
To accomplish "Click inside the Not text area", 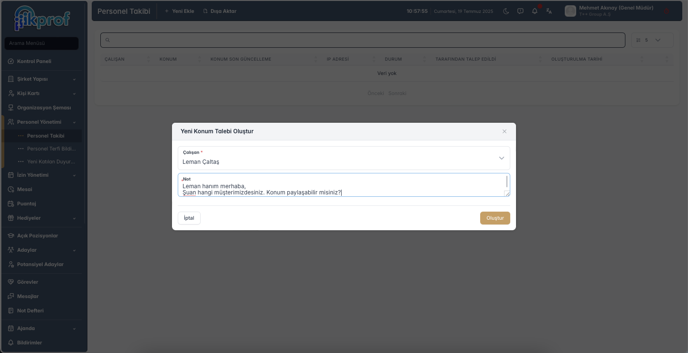I will [x=344, y=185].
